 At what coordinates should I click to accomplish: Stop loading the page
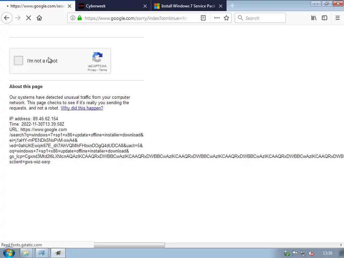pyautogui.click(x=29, y=18)
